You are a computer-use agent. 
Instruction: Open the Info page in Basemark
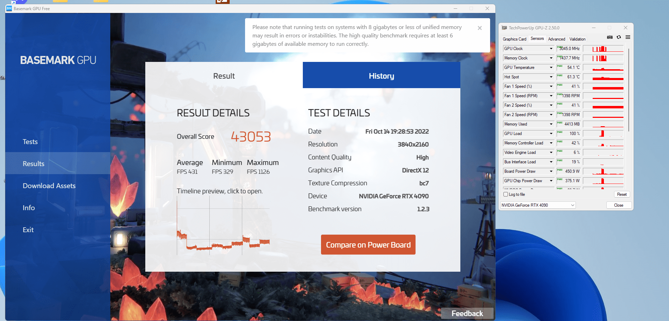click(58, 208)
